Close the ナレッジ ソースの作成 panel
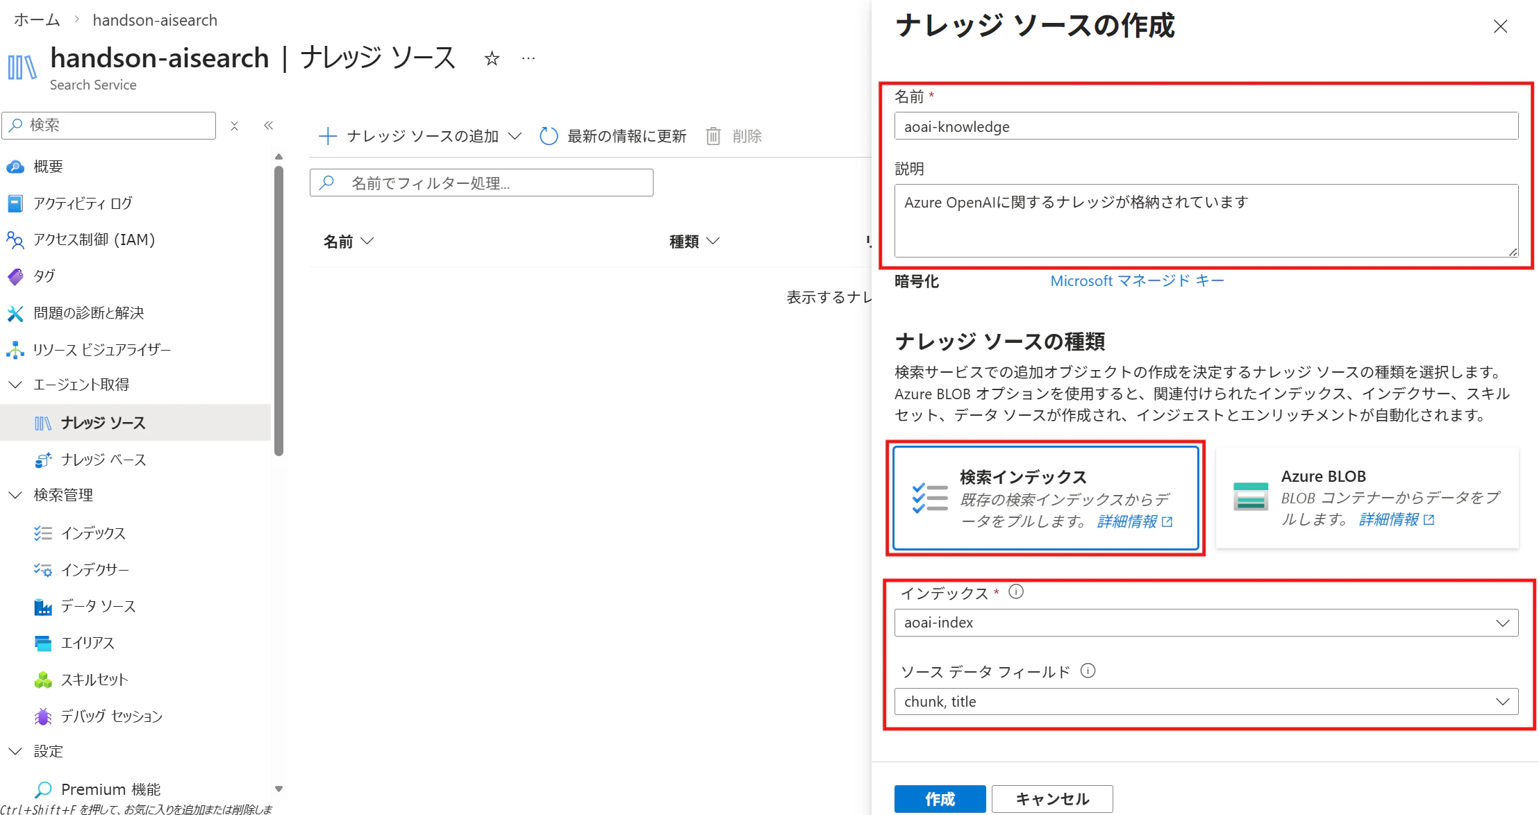Image resolution: width=1539 pixels, height=815 pixels. (x=1500, y=26)
